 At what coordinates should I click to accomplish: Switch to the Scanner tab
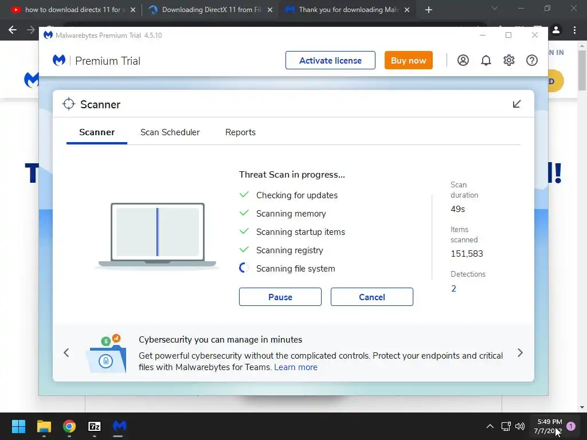coord(97,132)
